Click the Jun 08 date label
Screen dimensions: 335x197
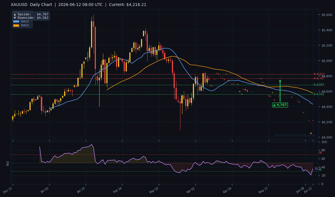(300, 190)
